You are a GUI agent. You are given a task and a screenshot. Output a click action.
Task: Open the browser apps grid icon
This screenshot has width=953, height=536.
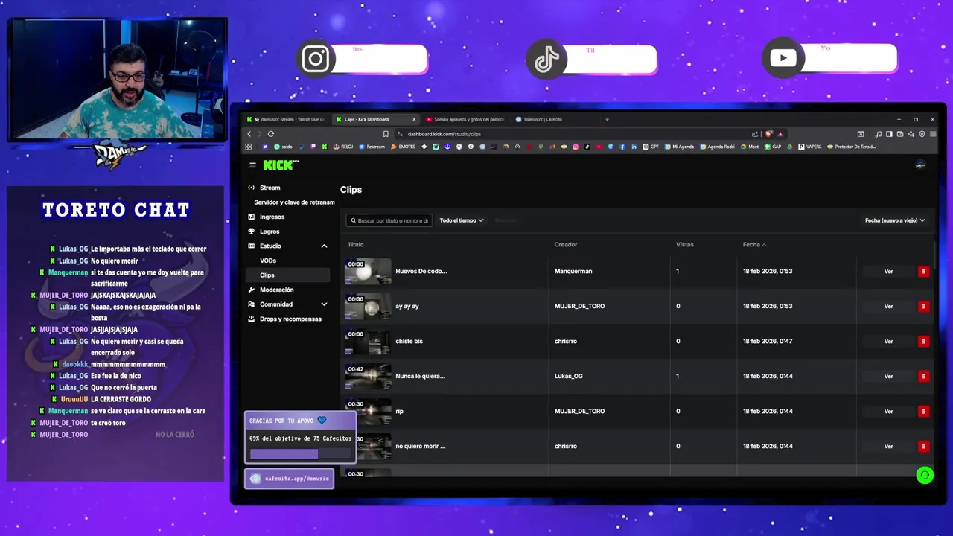click(249, 147)
